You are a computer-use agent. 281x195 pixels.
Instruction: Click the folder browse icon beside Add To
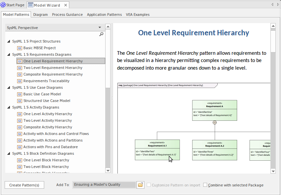click(x=140, y=185)
